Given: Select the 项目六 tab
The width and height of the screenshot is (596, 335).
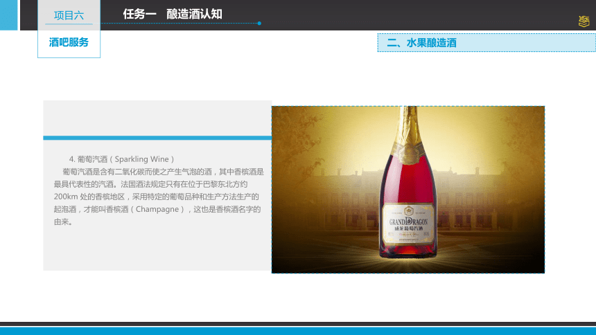Looking at the screenshot, I should (69, 15).
